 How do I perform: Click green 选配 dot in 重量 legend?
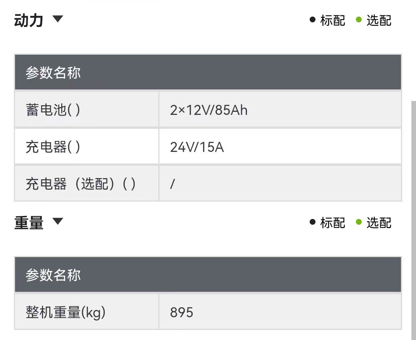359,222
